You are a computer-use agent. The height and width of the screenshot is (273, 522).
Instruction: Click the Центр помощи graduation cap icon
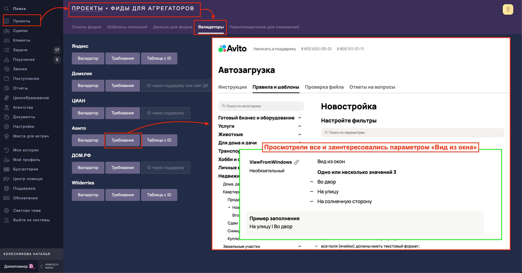[7, 179]
